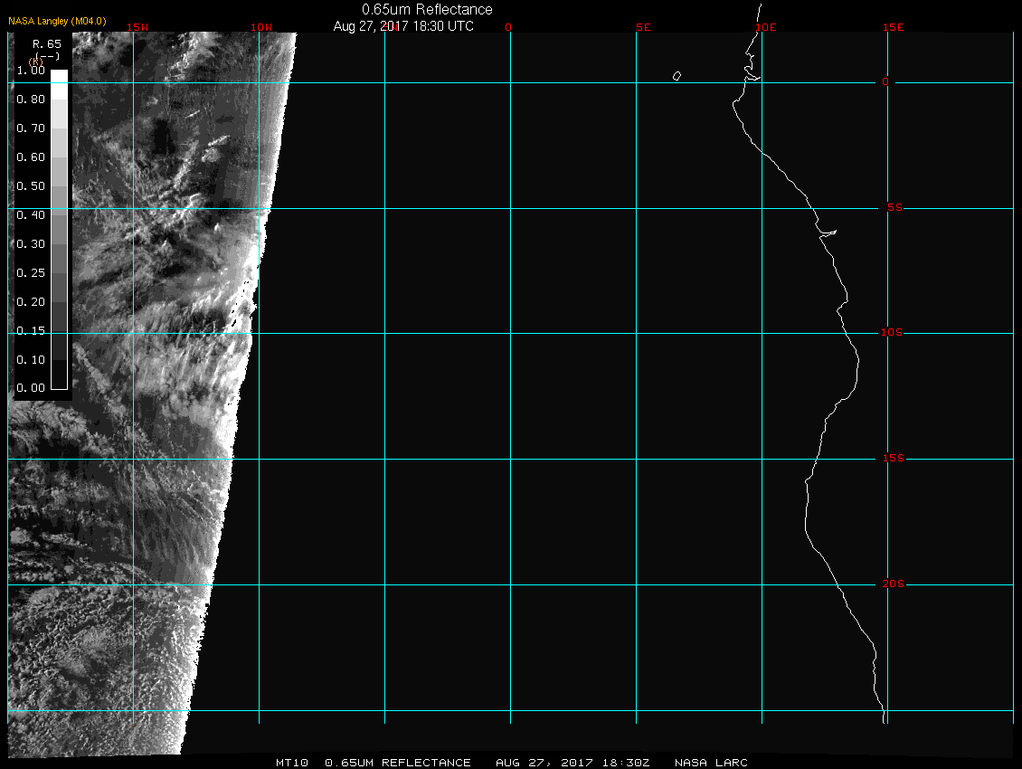
Task: Click the 0.70 colorbar value
Action: (x=31, y=128)
